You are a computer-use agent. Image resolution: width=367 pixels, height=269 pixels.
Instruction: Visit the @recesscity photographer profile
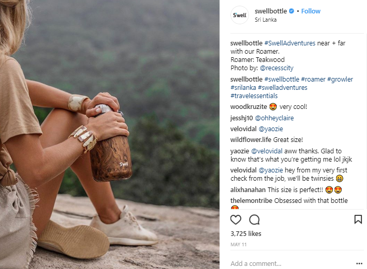tap(277, 68)
